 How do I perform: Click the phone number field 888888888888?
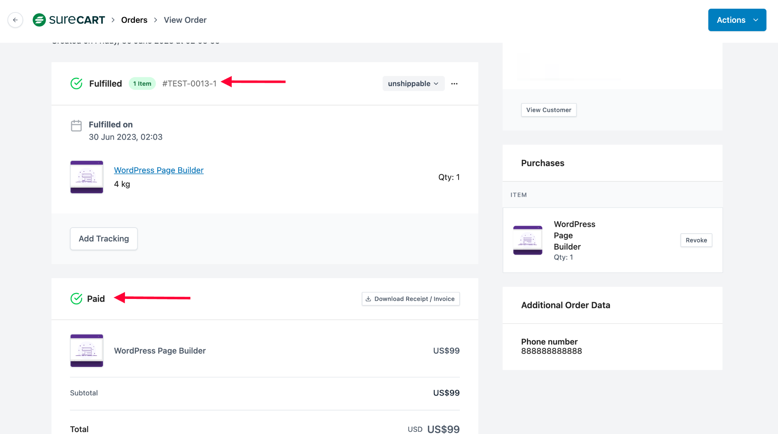coord(552,351)
